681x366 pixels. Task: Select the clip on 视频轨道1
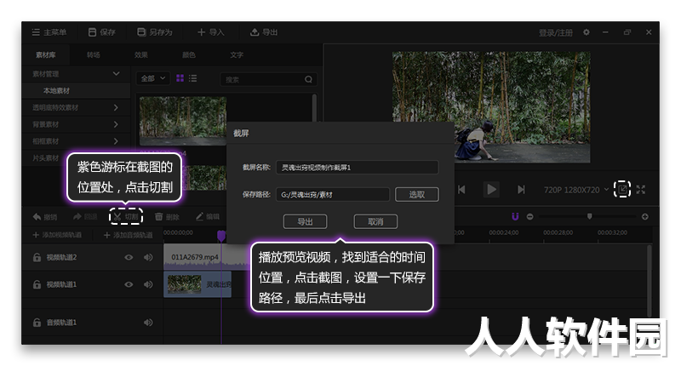(x=197, y=284)
